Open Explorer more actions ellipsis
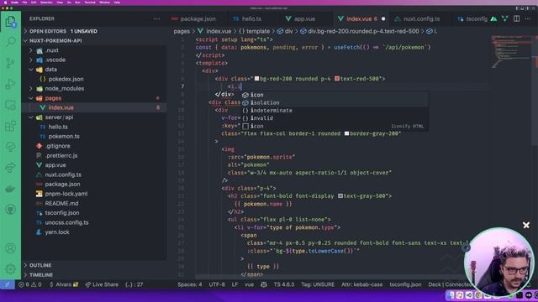538x302 pixels. (157, 18)
